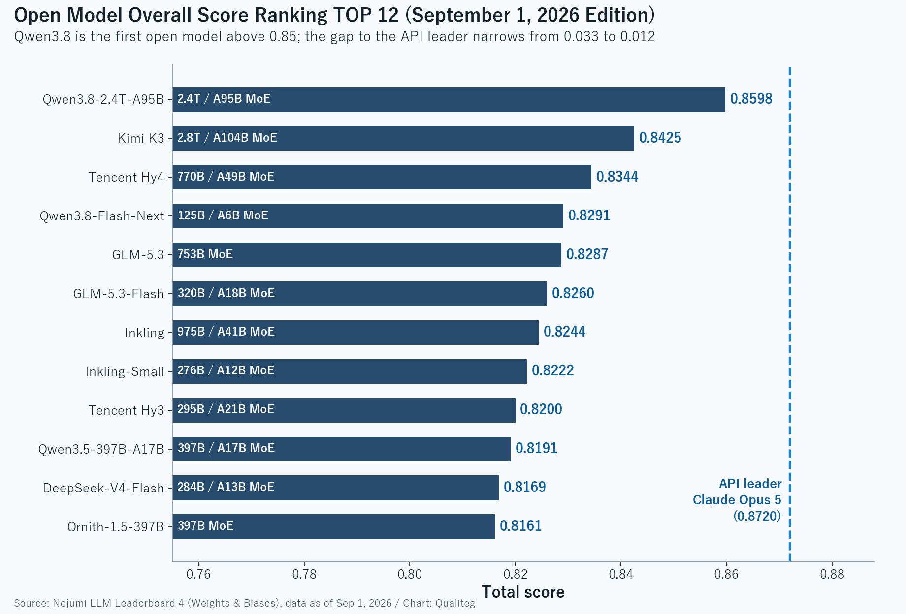This screenshot has width=906, height=614.
Task: Click the 'DeepSeek-V4-Flash' axis label
Action: 103,488
